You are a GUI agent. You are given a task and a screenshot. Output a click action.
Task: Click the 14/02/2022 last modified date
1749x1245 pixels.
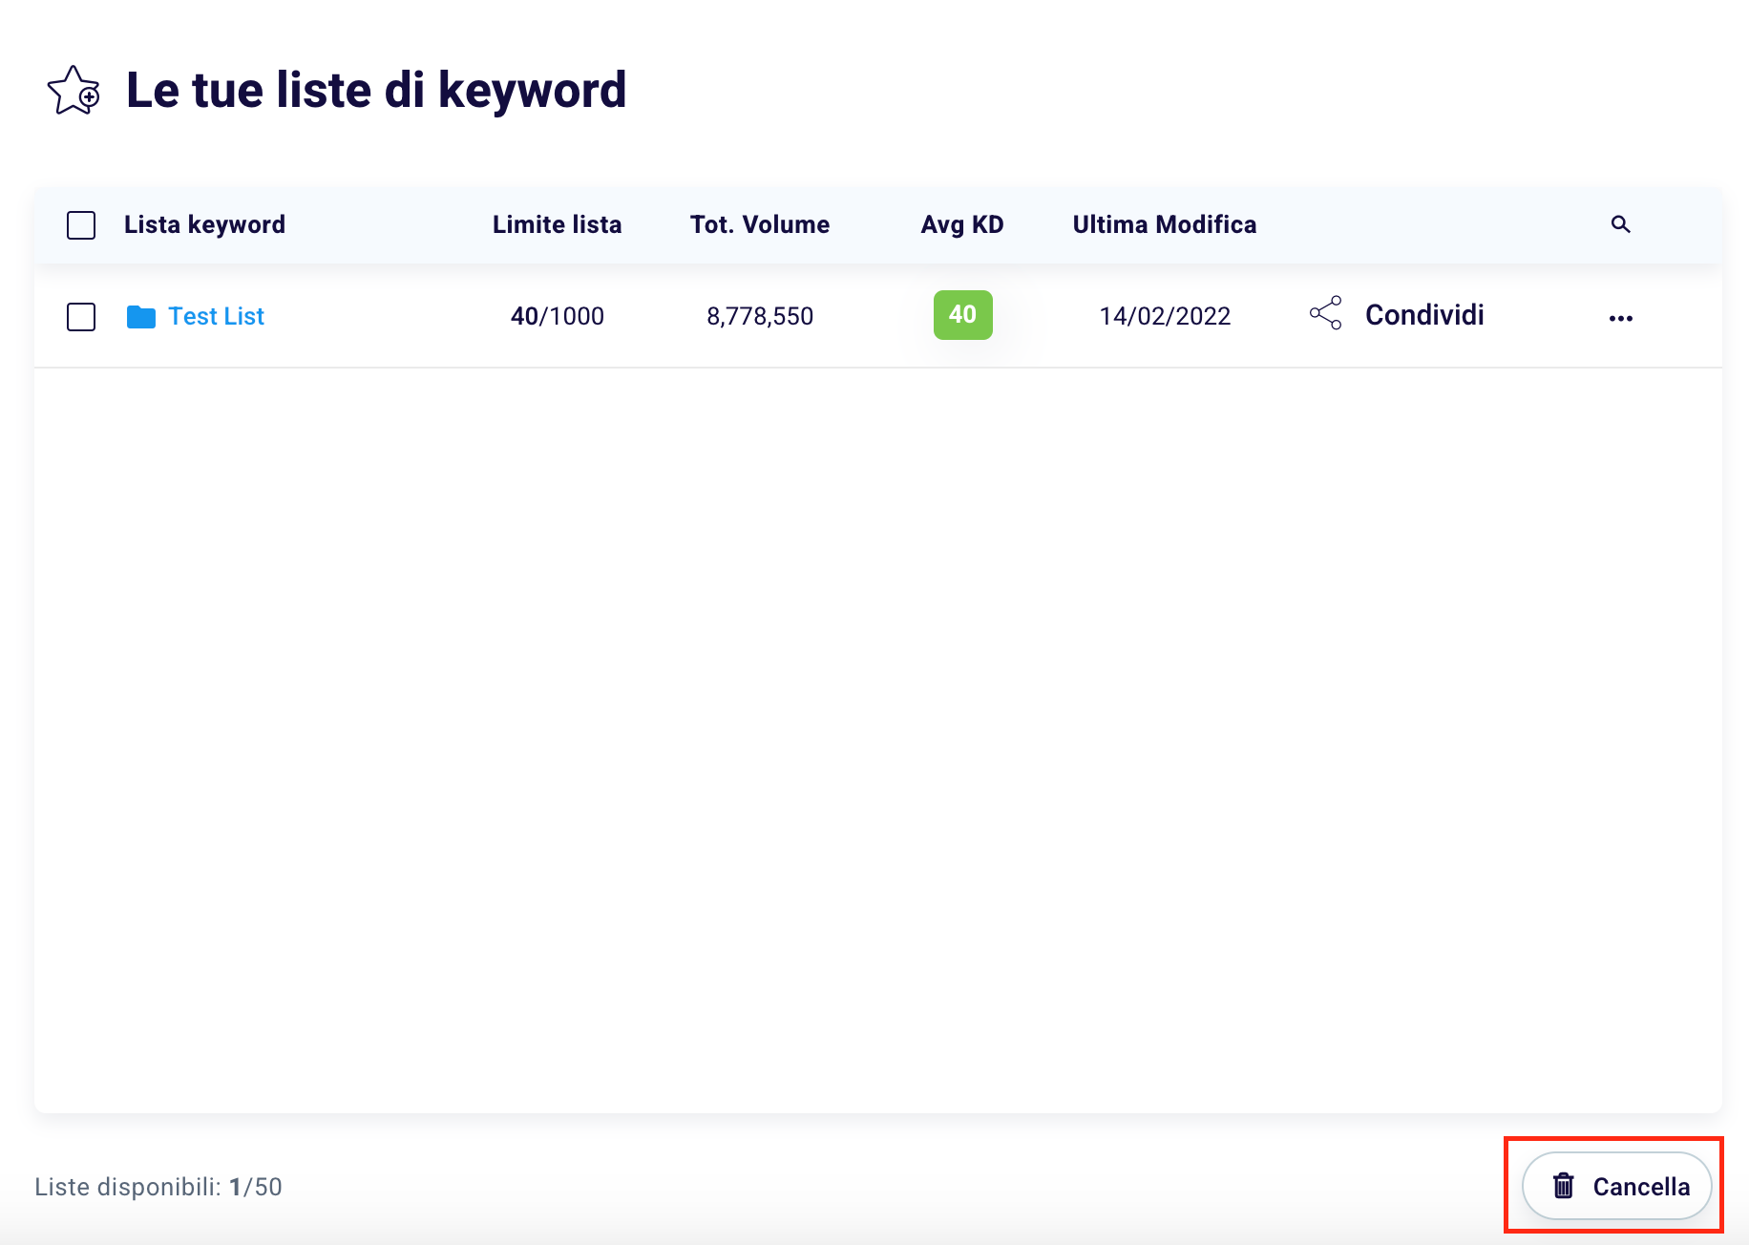1165,316
